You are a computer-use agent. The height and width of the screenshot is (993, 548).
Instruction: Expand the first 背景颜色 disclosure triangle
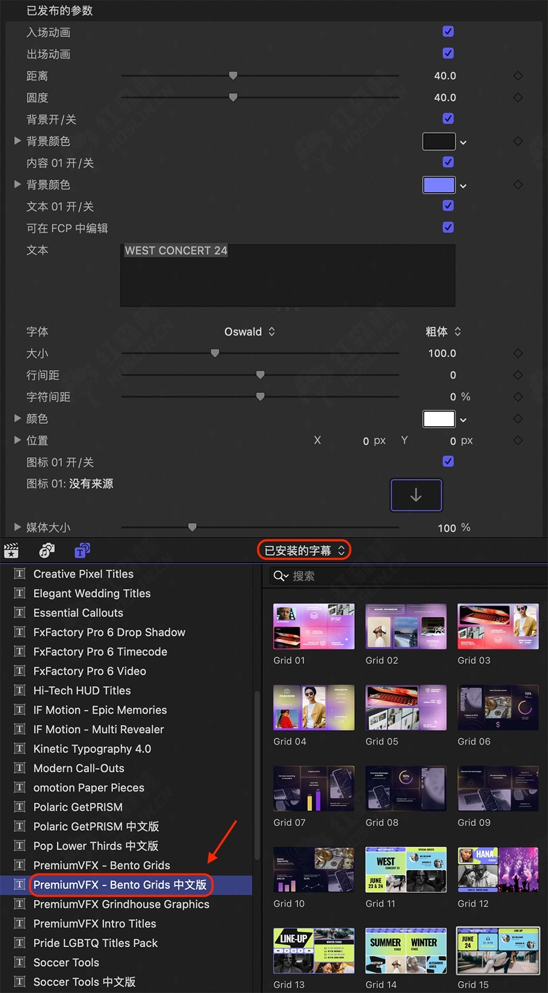(18, 141)
